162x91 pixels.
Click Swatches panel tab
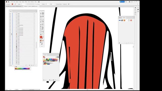45,55
